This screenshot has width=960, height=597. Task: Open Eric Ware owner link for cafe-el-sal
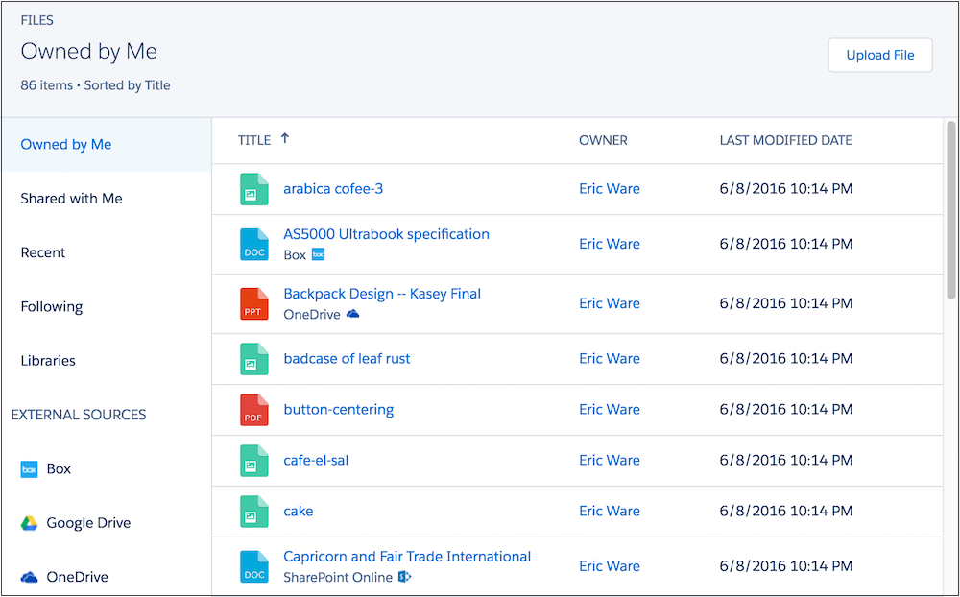point(609,461)
